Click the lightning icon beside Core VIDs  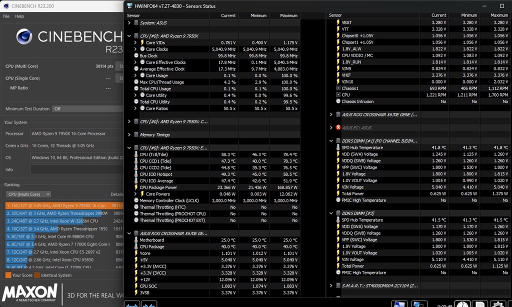(x=142, y=42)
